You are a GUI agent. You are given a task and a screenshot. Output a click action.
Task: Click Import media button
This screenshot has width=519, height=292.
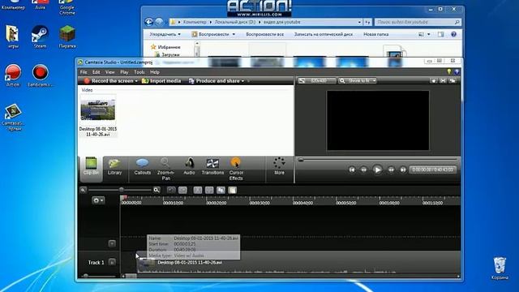click(x=161, y=81)
